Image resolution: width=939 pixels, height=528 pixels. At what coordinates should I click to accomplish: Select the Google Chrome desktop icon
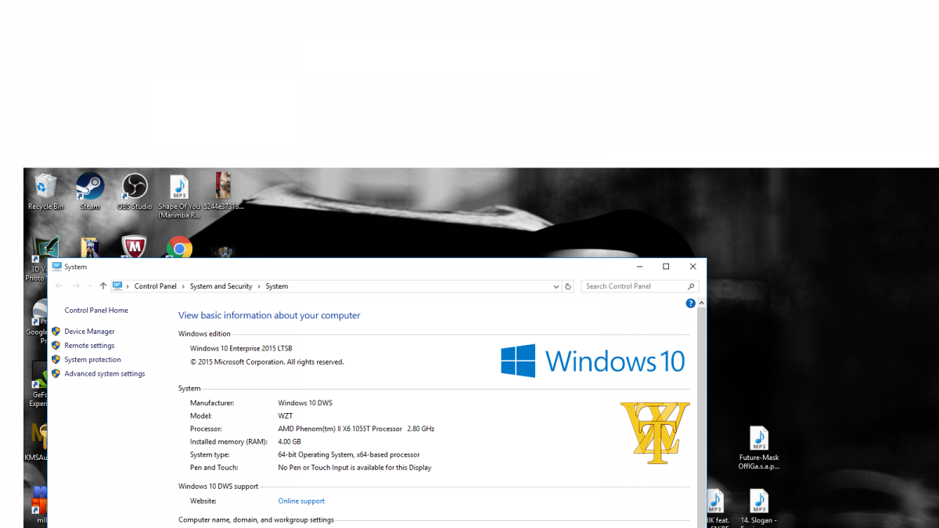click(x=179, y=247)
